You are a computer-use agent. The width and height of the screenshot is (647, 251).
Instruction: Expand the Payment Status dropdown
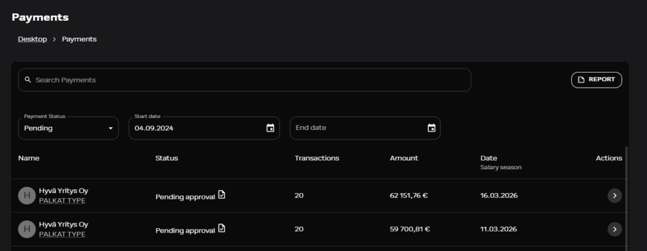click(68, 128)
